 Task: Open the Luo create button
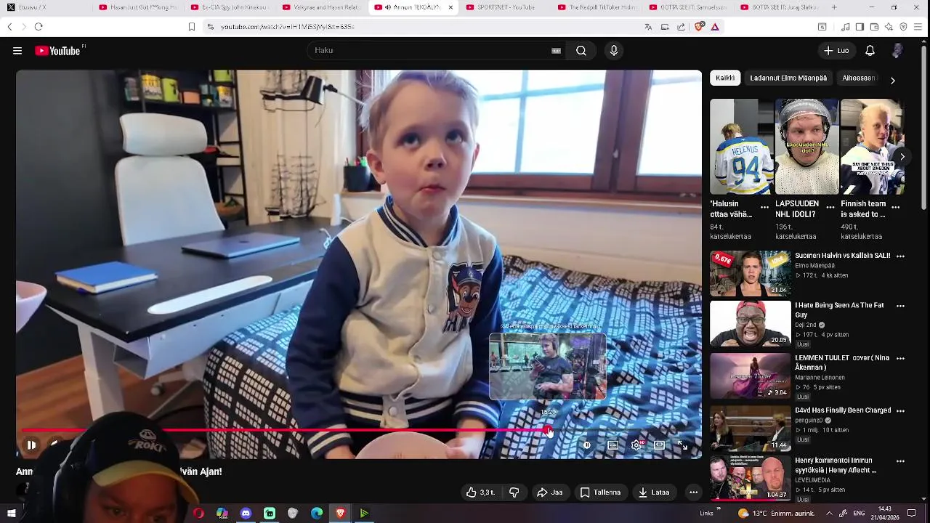tap(836, 51)
